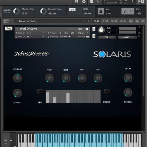Click the ATTACK knob

pyautogui.click(x=17, y=93)
